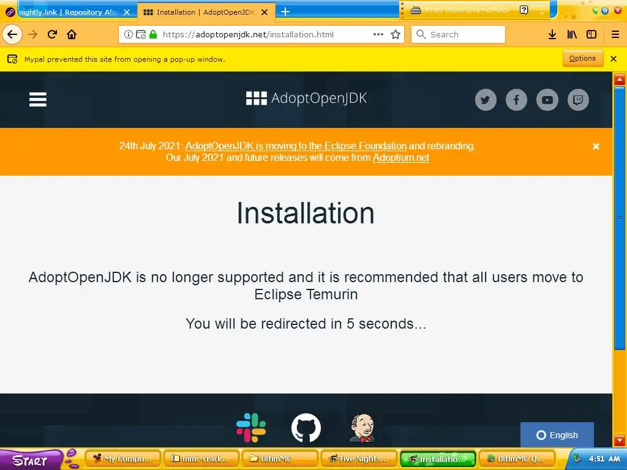Image resolution: width=627 pixels, height=470 pixels.
Task: Open page actions three-dot menu
Action: coord(378,34)
